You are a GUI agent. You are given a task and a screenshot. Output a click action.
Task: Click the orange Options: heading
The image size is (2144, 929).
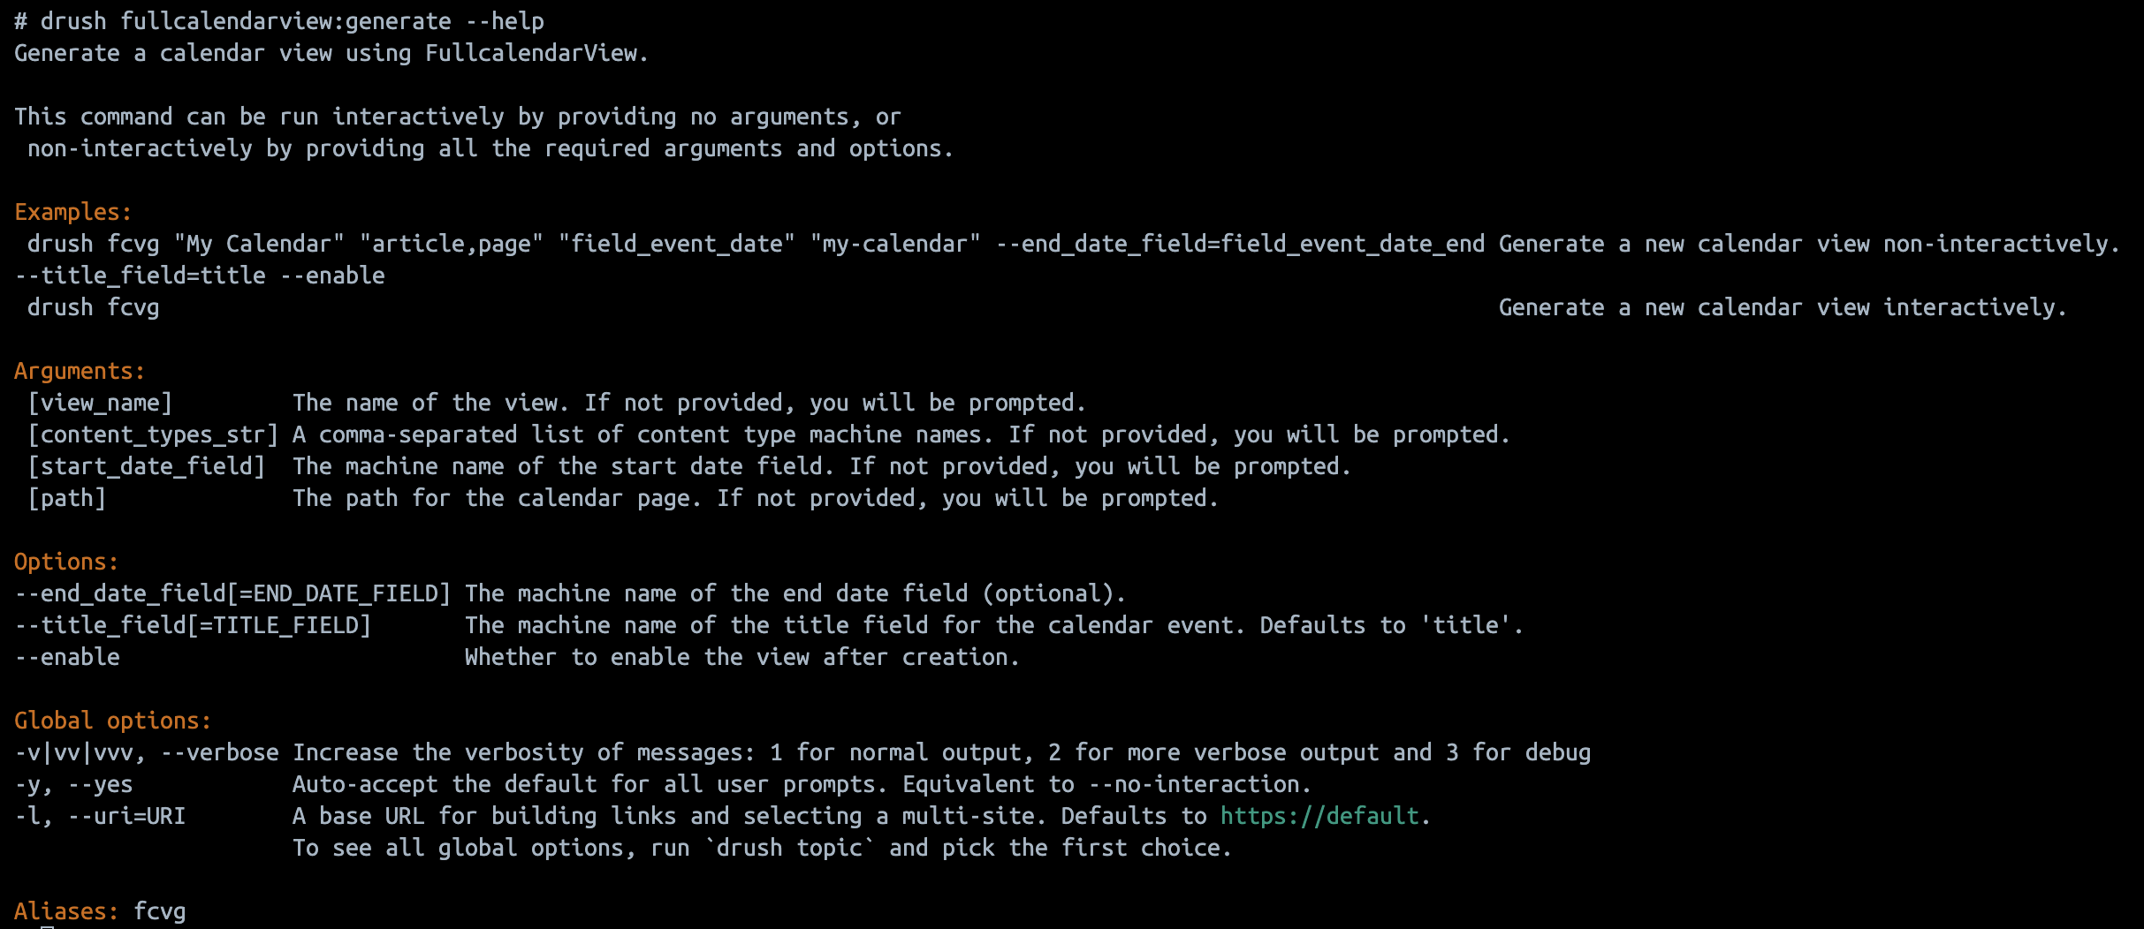click(66, 562)
